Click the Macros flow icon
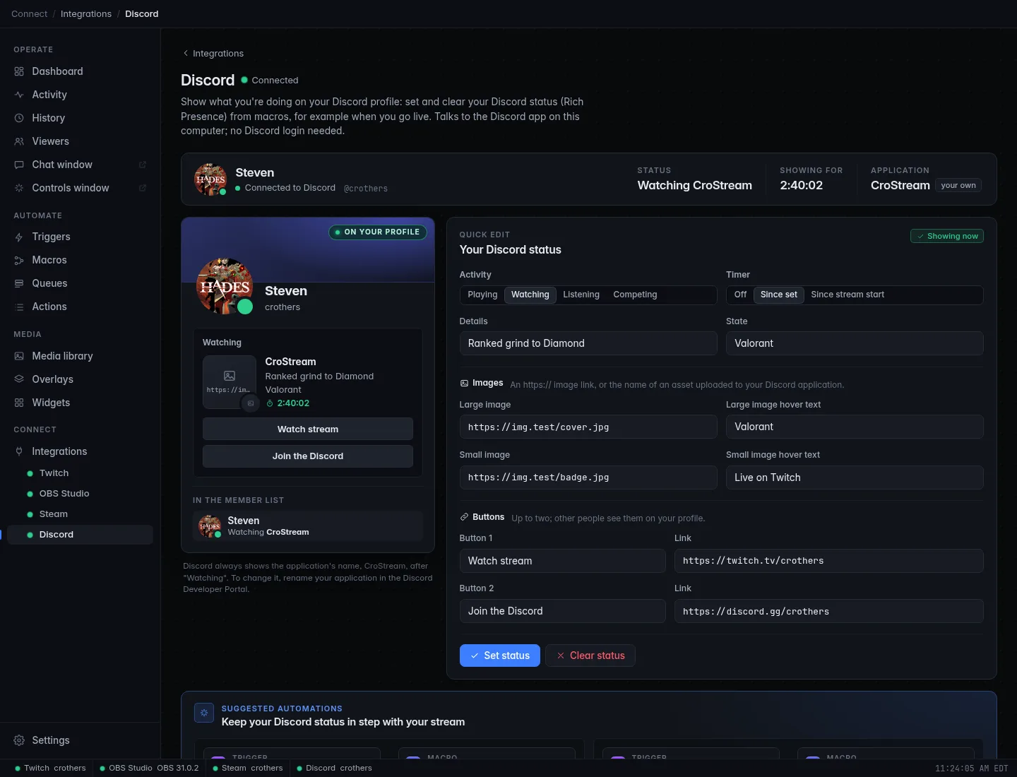Viewport: 1017px width, 777px height. point(19,260)
